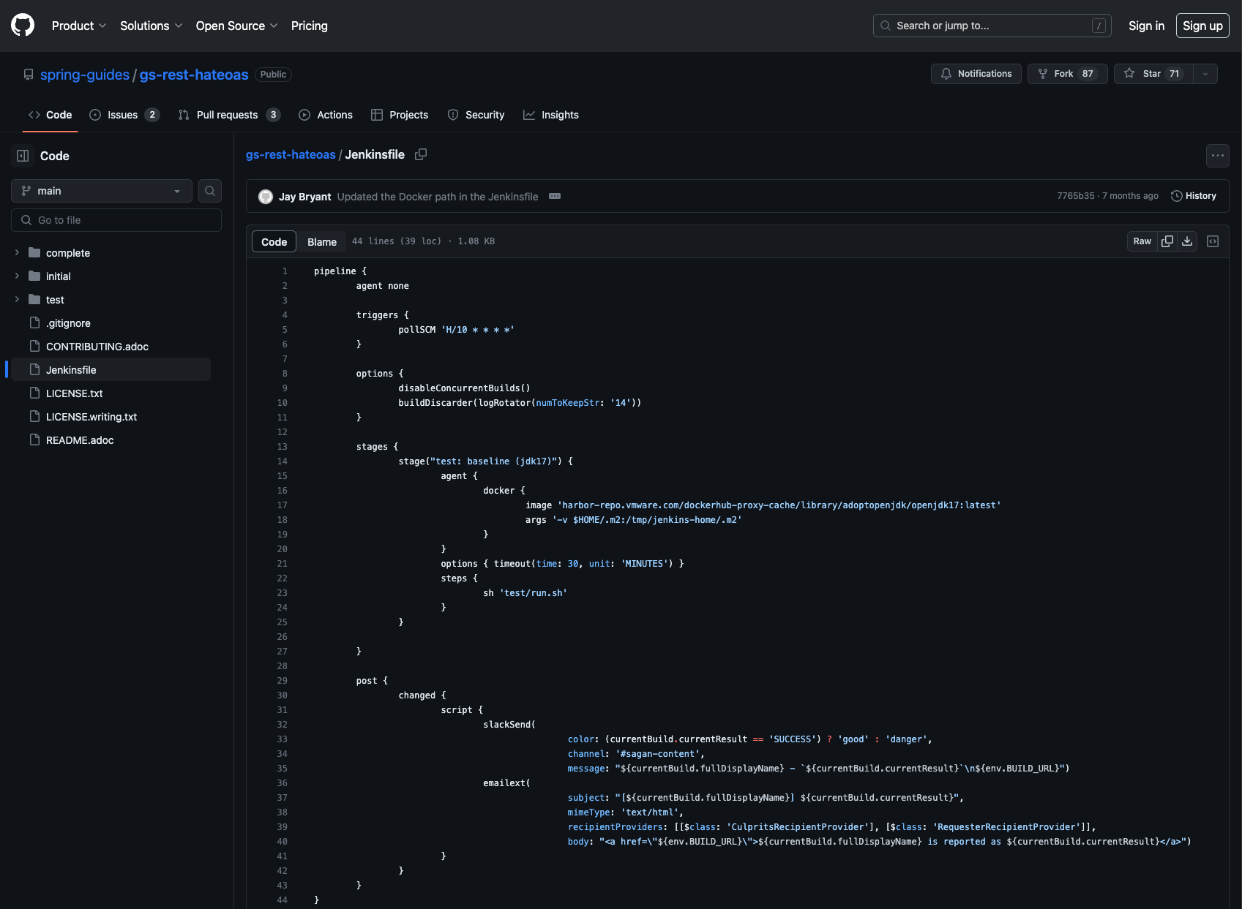Image resolution: width=1242 pixels, height=909 pixels.
Task: Expand the complete folder
Action: pos(17,252)
